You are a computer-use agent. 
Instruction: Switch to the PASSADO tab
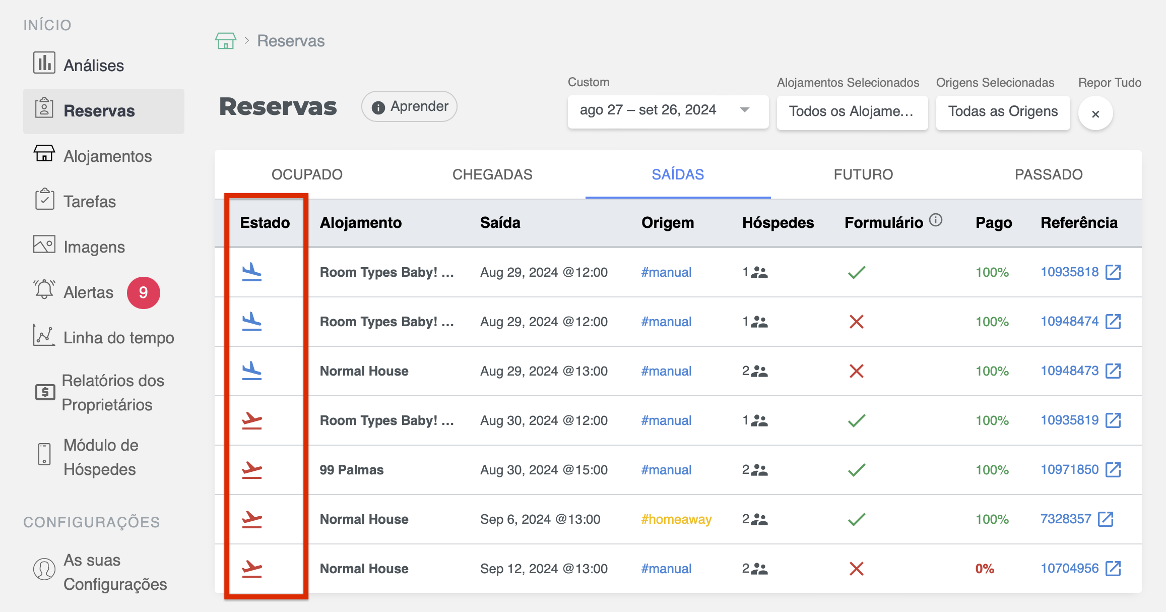pos(1049,174)
